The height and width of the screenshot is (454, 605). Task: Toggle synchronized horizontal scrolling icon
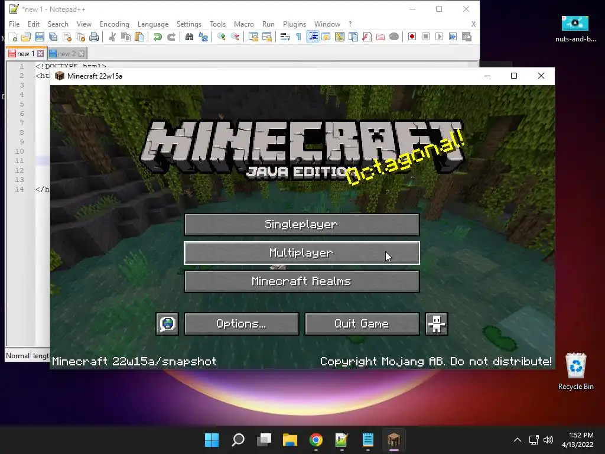(266, 37)
